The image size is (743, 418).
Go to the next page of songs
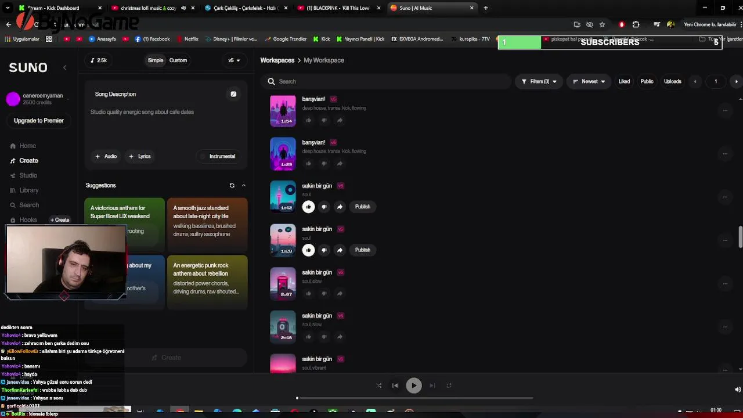coord(736,82)
